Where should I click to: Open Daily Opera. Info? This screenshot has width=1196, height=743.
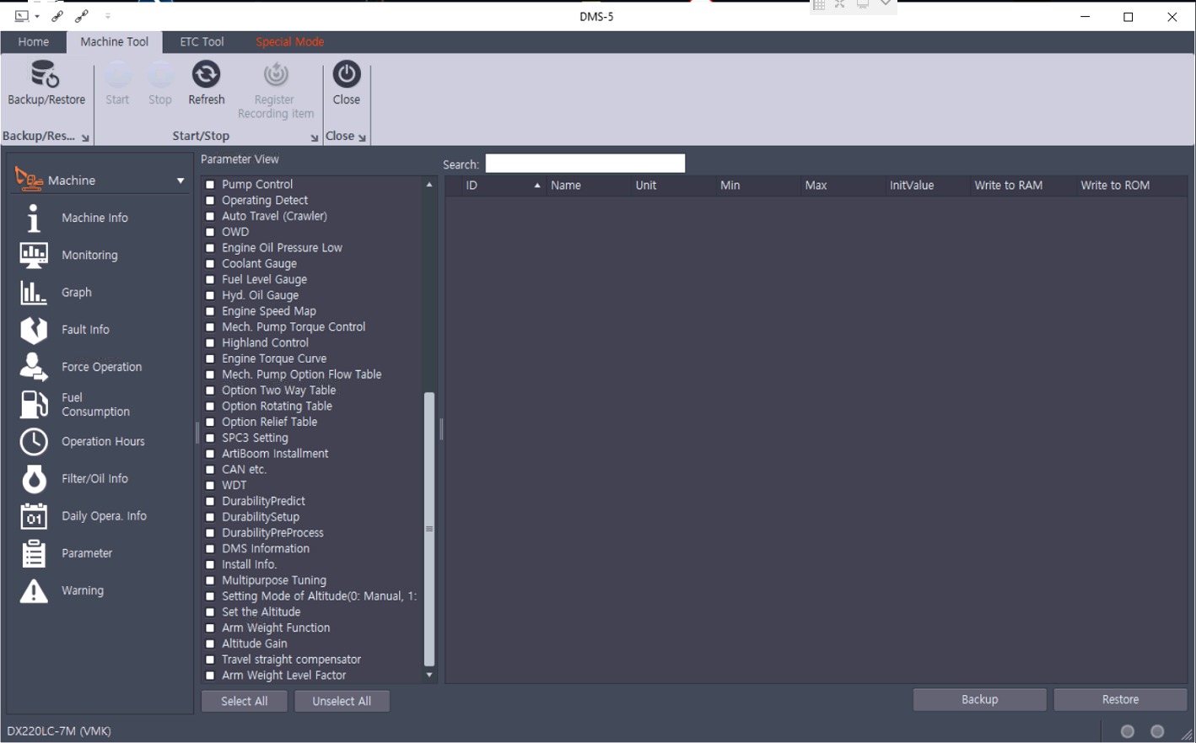[104, 516]
